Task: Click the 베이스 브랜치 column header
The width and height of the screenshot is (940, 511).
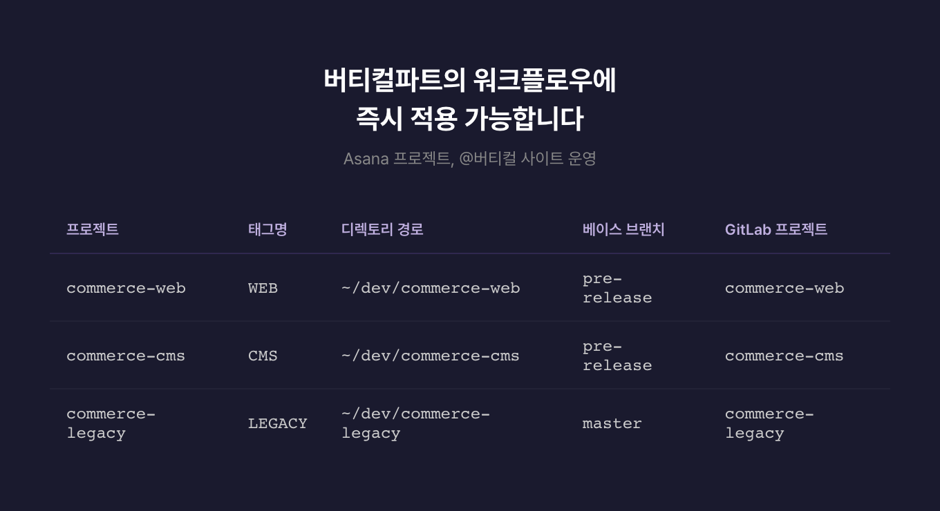Action: [x=623, y=229]
